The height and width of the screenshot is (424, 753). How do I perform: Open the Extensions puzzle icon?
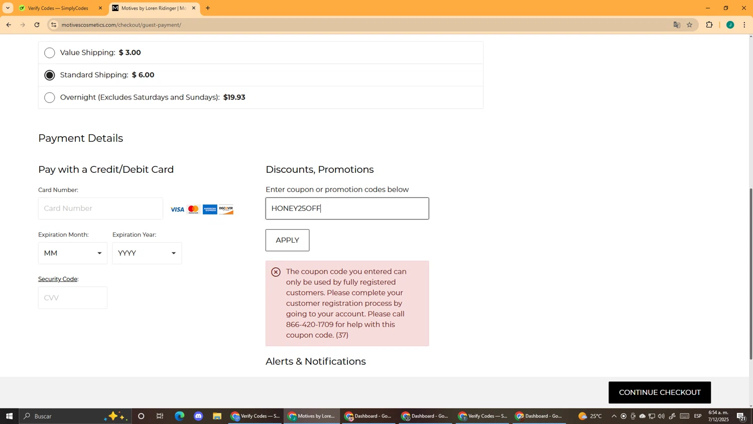click(x=709, y=25)
